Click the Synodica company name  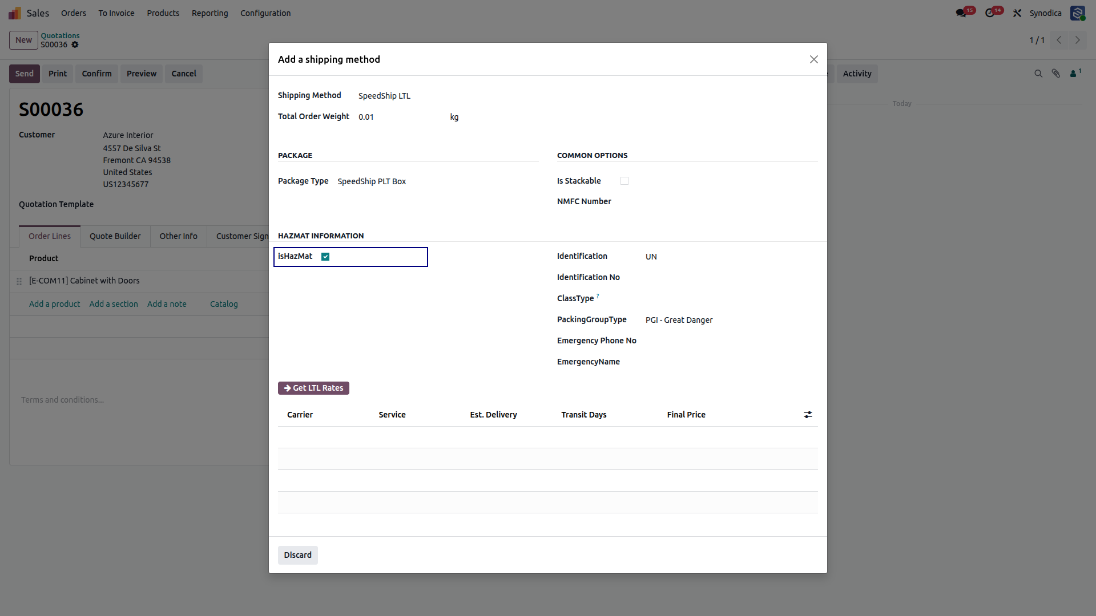pyautogui.click(x=1045, y=13)
